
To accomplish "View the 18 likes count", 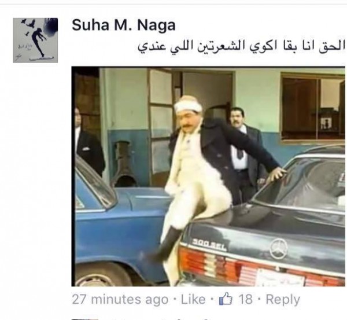I will (245, 299).
